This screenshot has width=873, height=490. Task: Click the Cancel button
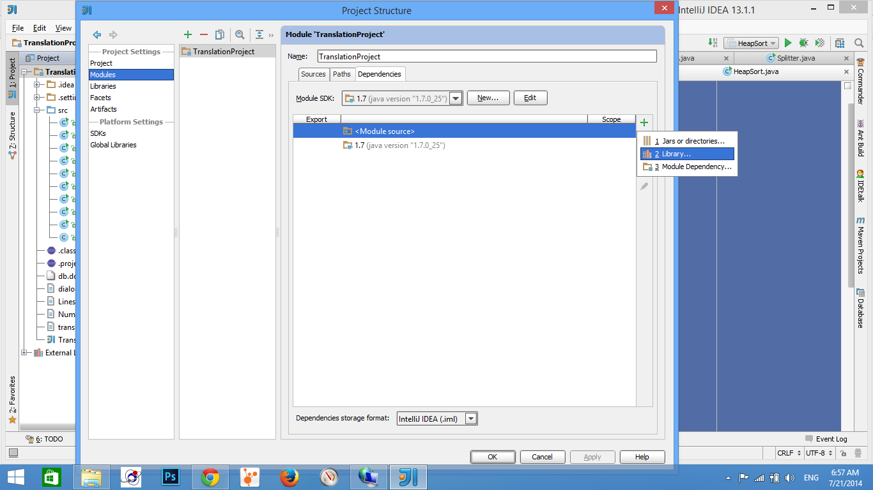[542, 457]
